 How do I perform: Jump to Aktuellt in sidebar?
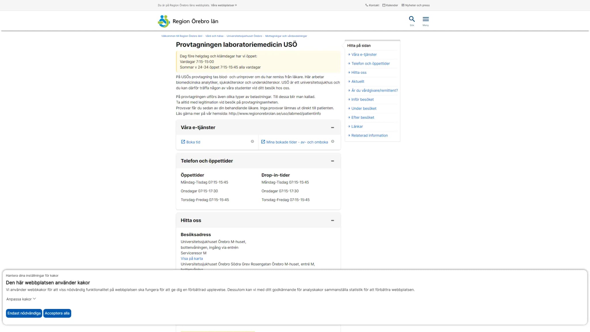pyautogui.click(x=358, y=82)
